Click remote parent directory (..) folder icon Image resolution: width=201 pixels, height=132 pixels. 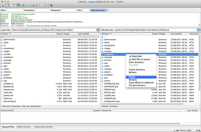coord(103,37)
